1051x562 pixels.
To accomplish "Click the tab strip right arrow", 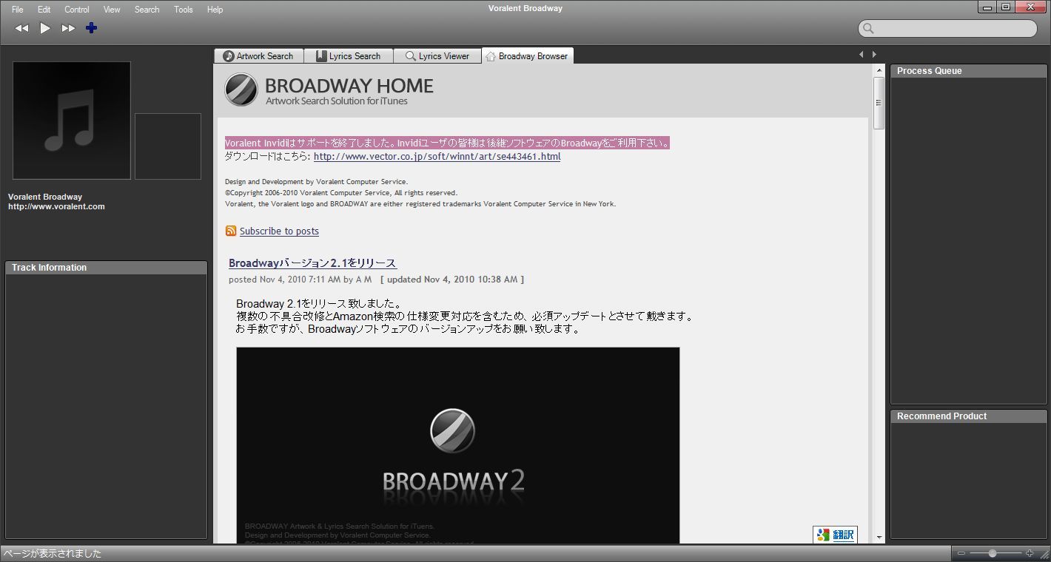I will coord(874,54).
